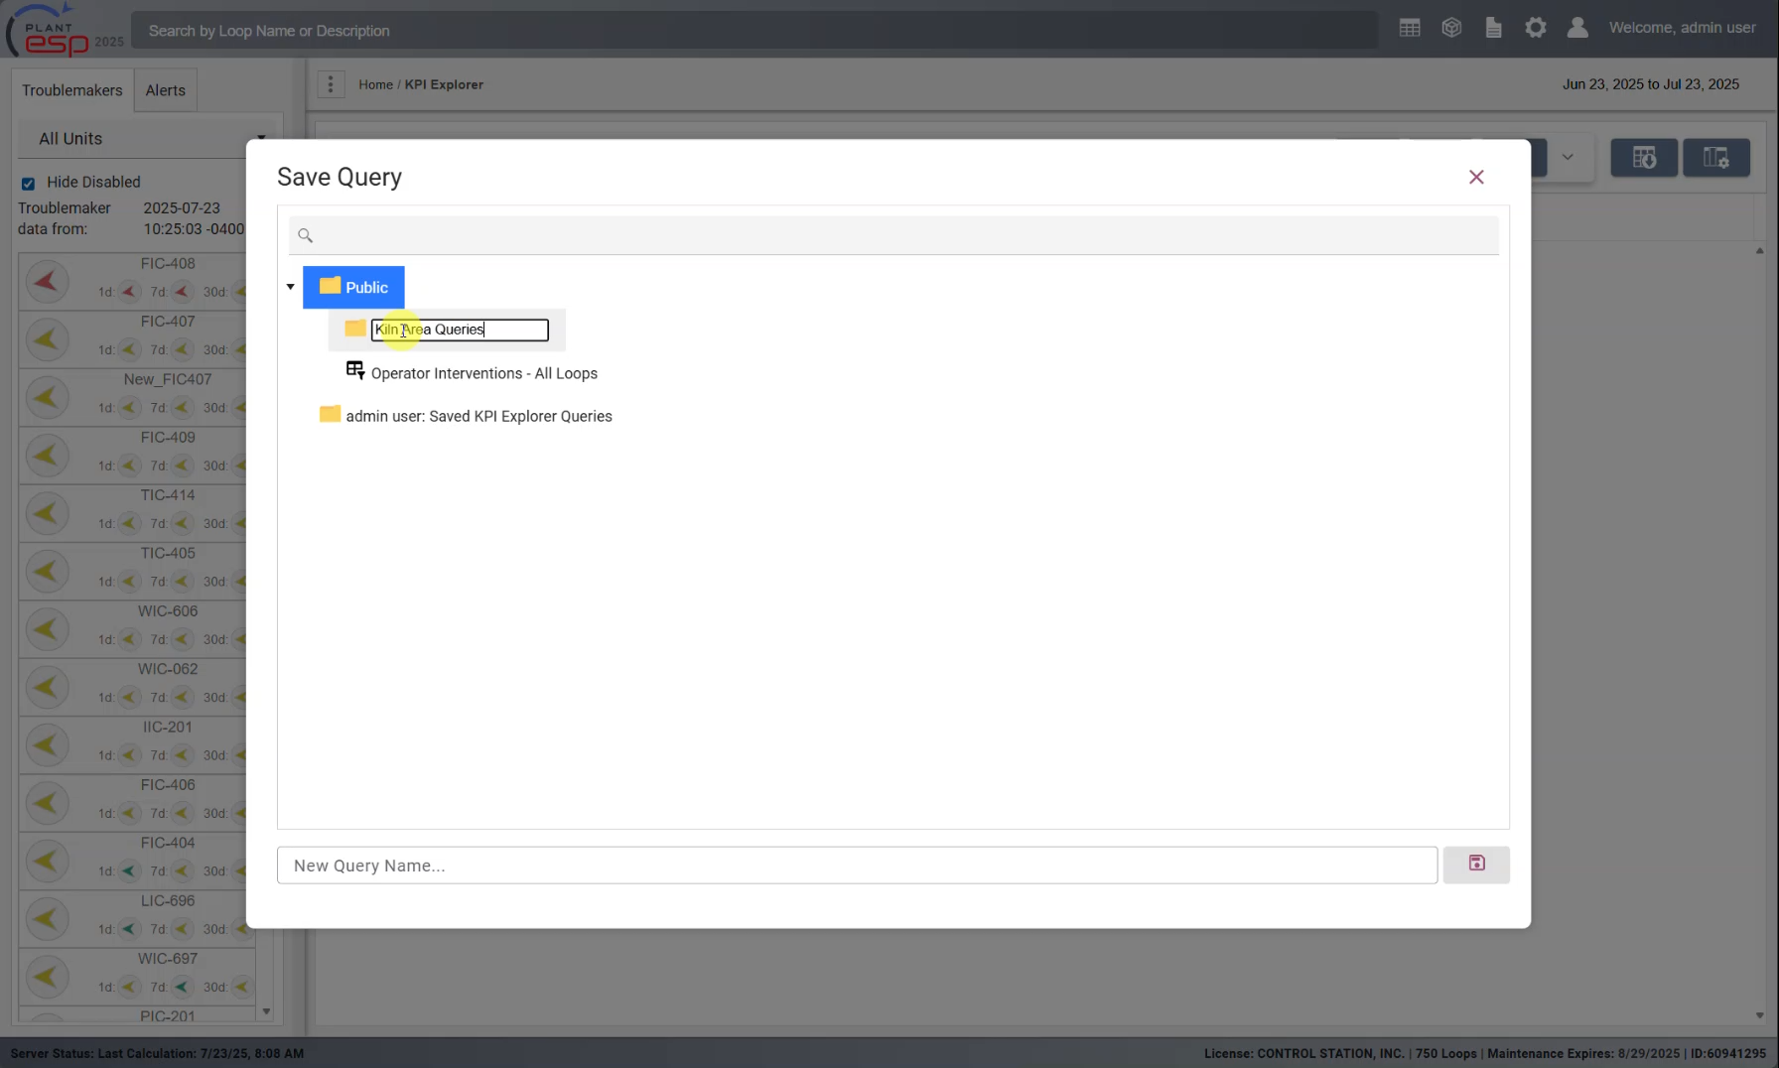Click the WIC-606 status arrow icon
Image resolution: width=1779 pixels, height=1068 pixels.
(46, 629)
